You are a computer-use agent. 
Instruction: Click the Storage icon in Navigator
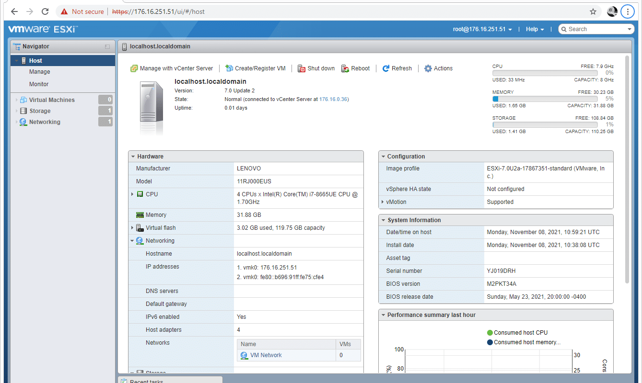click(23, 111)
